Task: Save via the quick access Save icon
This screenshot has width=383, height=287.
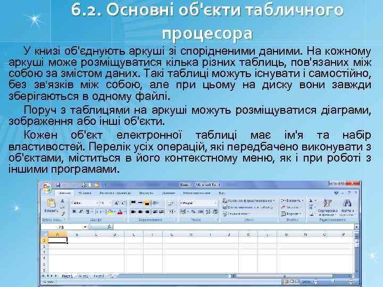Action: pyautogui.click(x=58, y=185)
